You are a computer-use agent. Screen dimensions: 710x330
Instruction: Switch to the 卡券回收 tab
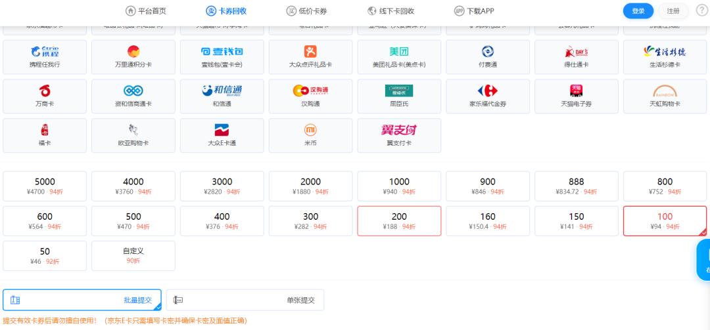[x=226, y=11]
